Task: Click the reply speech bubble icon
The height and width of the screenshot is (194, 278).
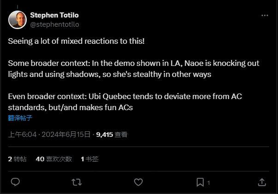Action: click(x=15, y=182)
